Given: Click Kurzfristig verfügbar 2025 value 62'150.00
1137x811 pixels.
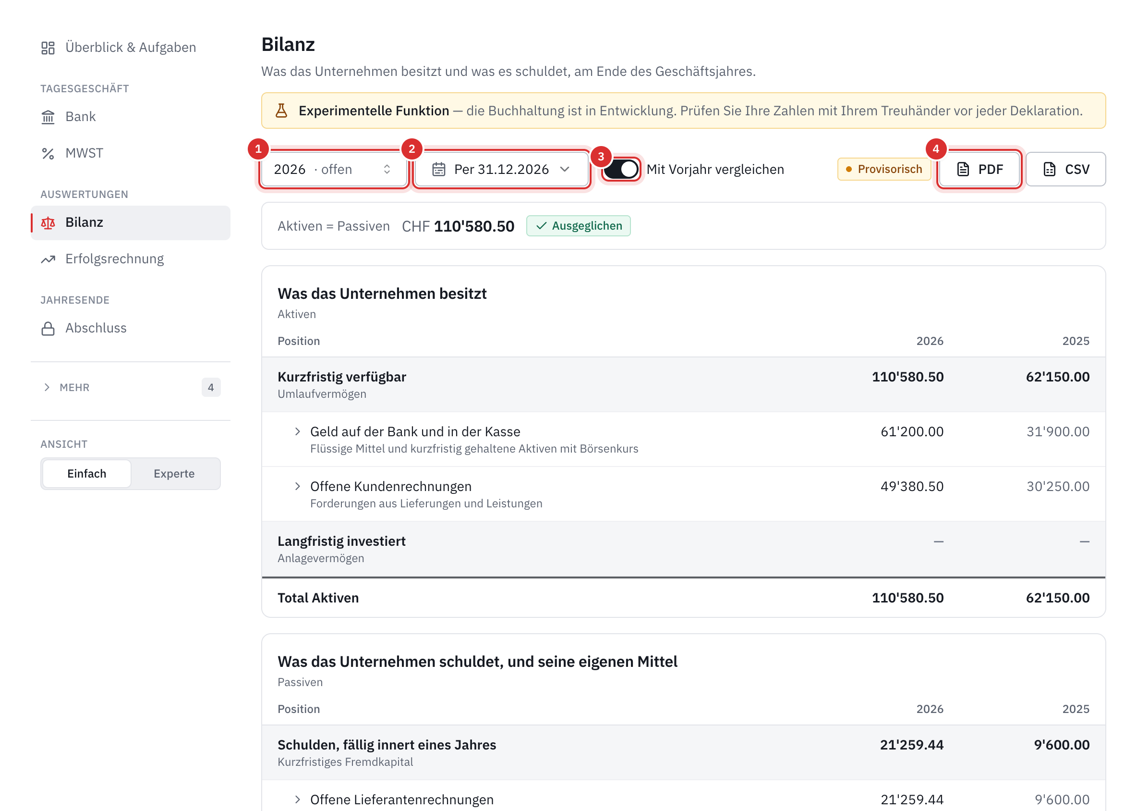Looking at the screenshot, I should (1058, 377).
